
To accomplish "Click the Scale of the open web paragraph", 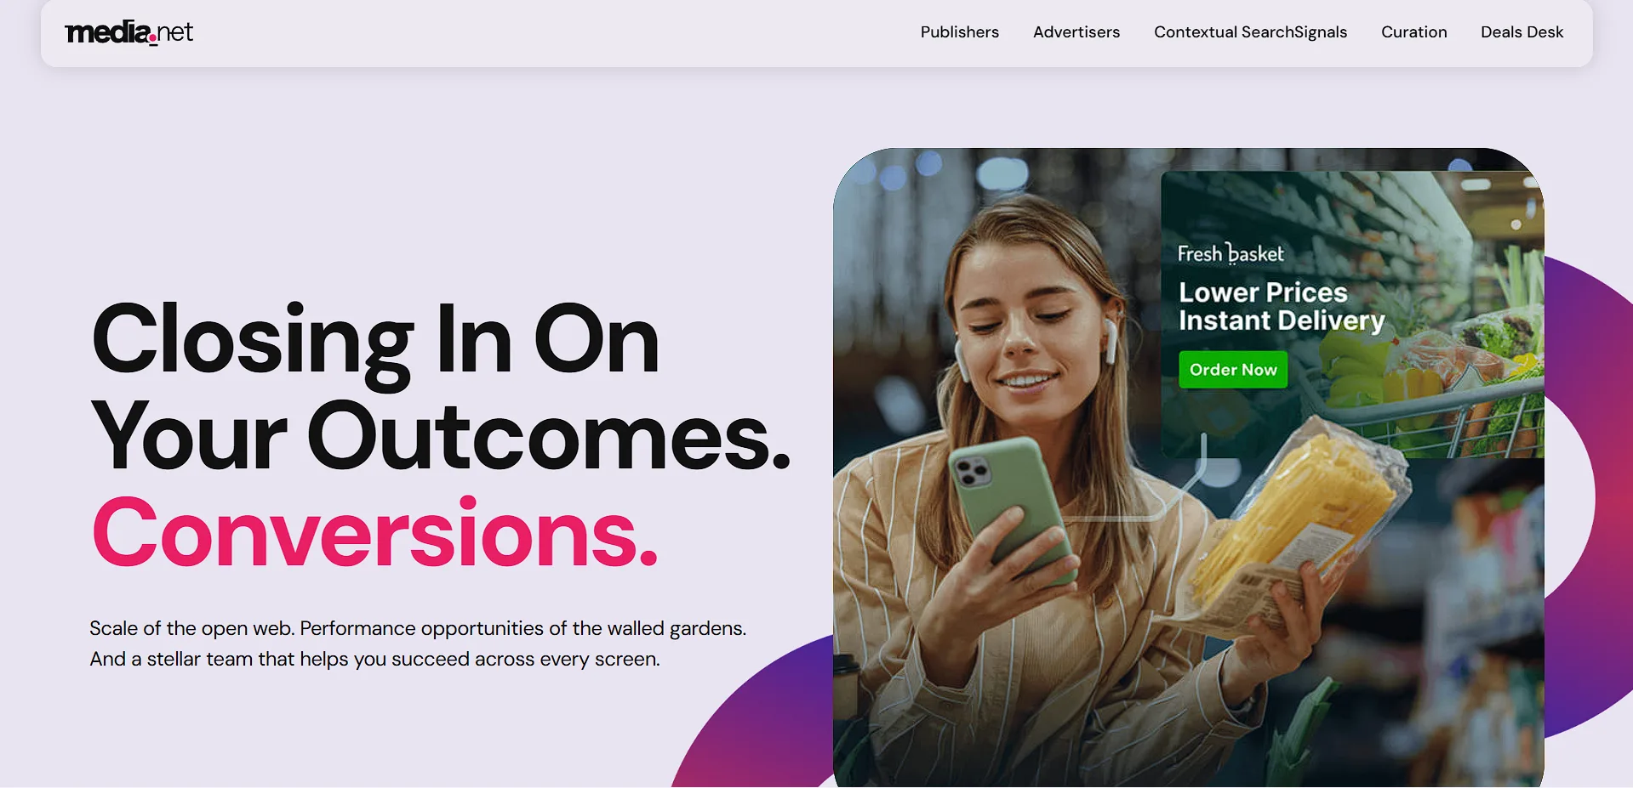I will (x=418, y=643).
